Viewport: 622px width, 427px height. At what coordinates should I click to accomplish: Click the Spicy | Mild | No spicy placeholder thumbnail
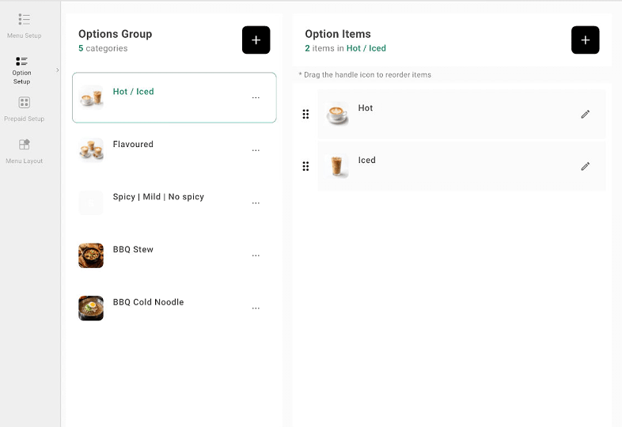[x=91, y=203]
